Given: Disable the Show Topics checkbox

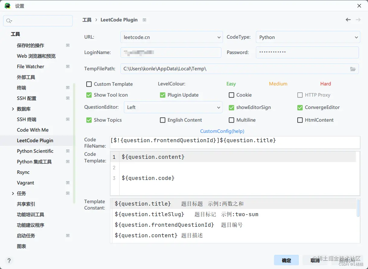Looking at the screenshot, I should click(x=89, y=120).
